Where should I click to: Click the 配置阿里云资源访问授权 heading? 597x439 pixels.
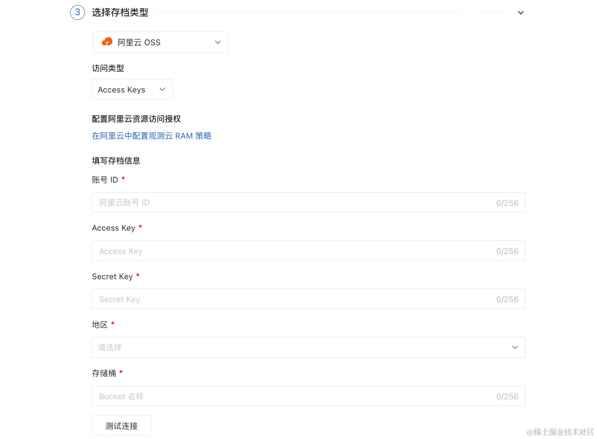coord(136,119)
